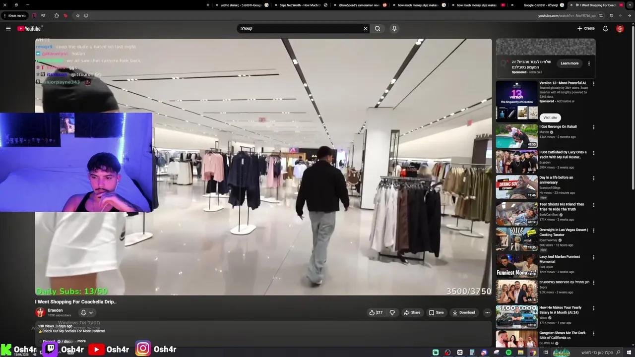Open I Got Revenge On Rakai thumbnail
This screenshot has height=357, width=635.
516,136
